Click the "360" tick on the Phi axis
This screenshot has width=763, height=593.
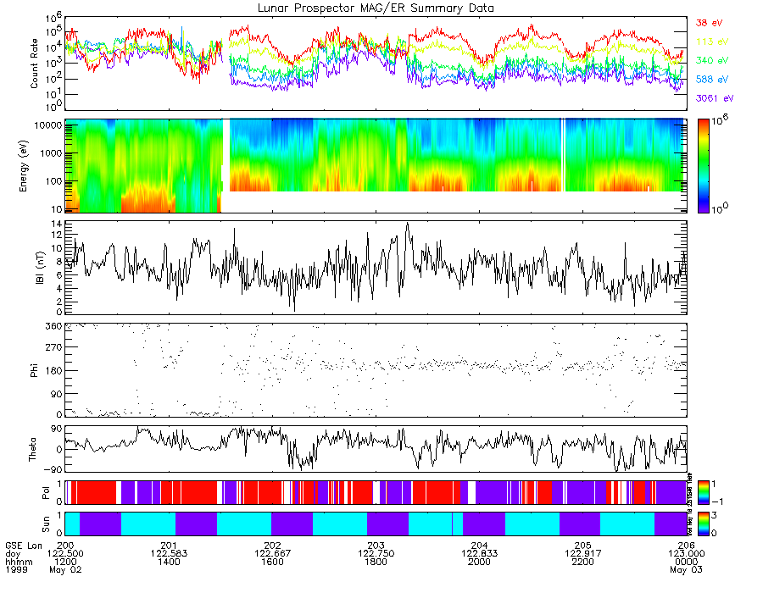[54, 326]
